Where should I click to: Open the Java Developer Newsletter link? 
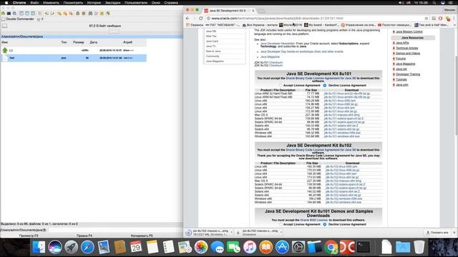click(x=278, y=44)
